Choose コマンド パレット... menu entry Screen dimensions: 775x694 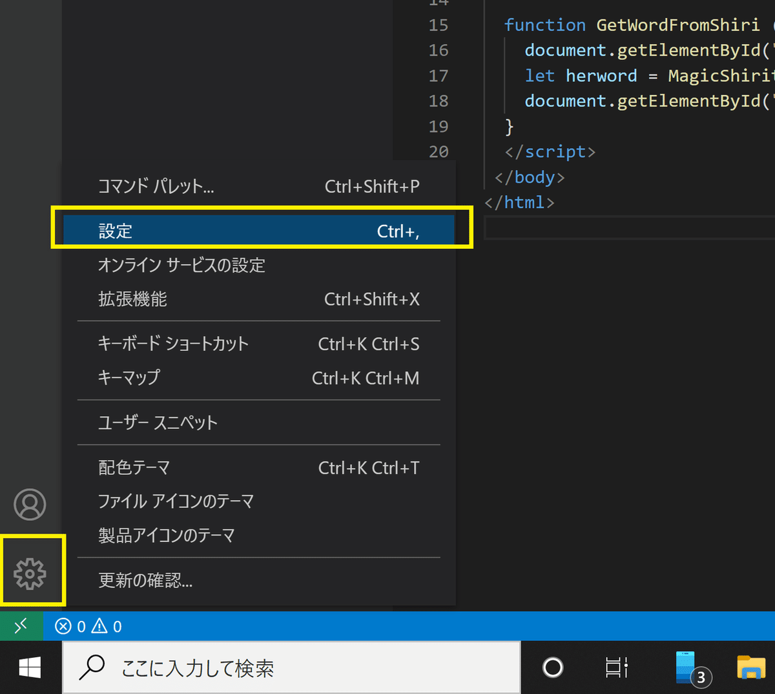(x=258, y=187)
